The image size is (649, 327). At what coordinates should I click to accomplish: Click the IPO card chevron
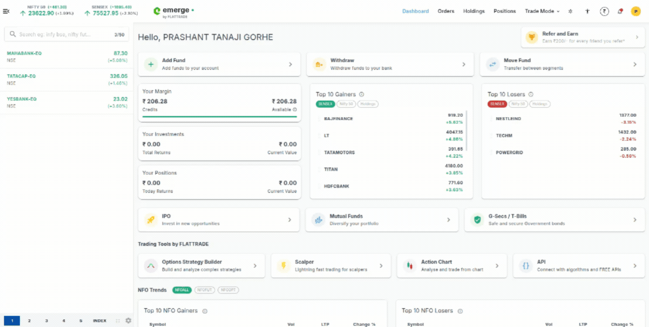pos(290,220)
